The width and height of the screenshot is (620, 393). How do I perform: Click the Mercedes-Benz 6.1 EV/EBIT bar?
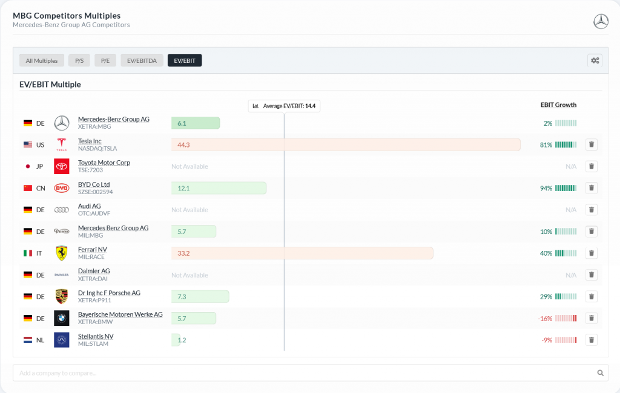click(x=196, y=123)
